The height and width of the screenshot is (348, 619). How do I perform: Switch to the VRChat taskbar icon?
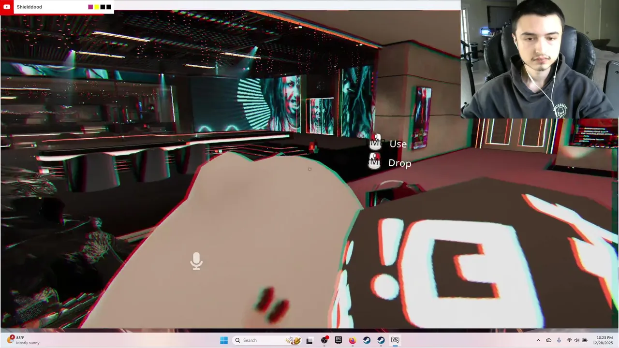pos(395,340)
